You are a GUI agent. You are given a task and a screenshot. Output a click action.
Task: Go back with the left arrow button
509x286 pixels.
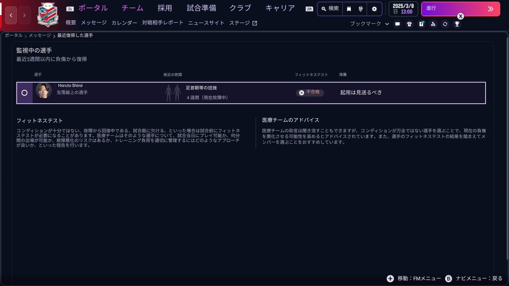[x=11, y=15]
